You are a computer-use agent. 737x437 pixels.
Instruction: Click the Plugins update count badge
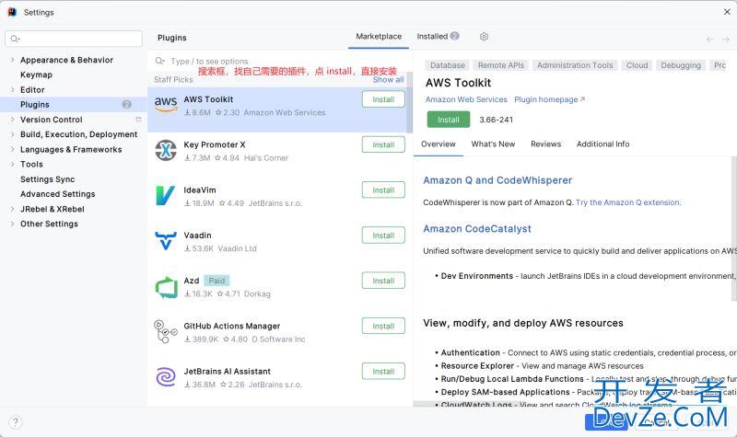(126, 104)
